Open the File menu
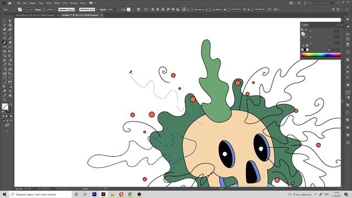This screenshot has width=352, height=198. point(19,3)
